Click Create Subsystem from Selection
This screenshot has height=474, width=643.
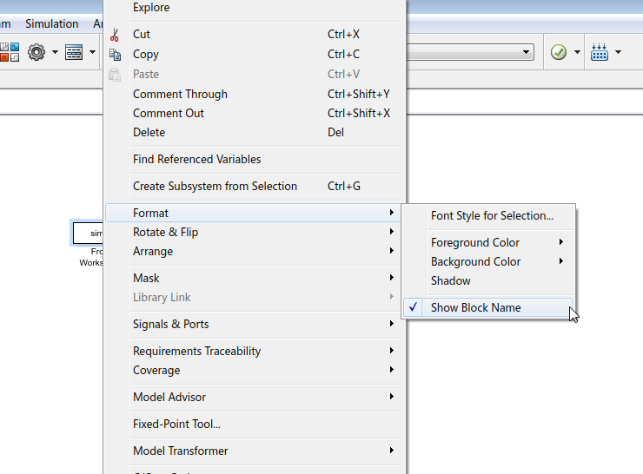coord(215,186)
